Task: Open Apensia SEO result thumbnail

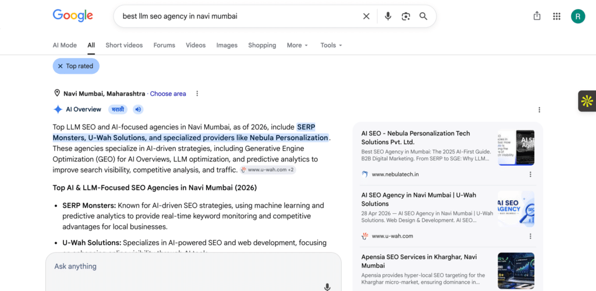Action: pos(516,271)
